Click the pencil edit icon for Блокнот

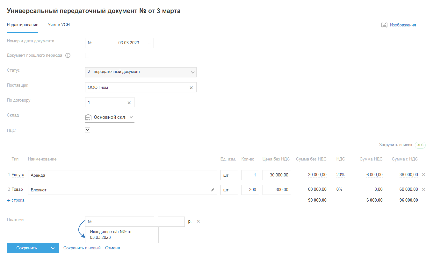tap(213, 190)
